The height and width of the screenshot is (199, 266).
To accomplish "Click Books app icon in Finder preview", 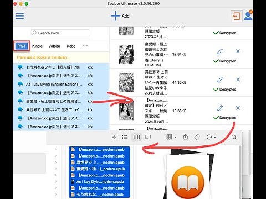I will click(188, 182).
